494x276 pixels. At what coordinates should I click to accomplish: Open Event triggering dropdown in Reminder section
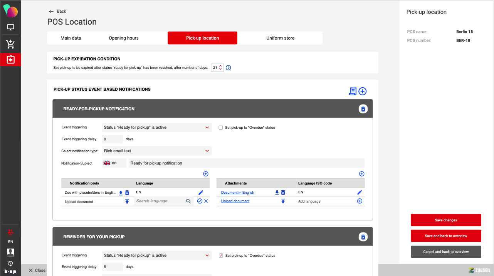[x=157, y=255]
